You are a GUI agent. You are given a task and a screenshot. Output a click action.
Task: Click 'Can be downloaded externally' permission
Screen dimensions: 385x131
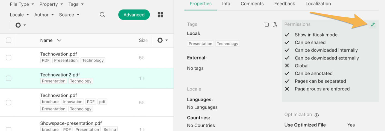(327, 58)
